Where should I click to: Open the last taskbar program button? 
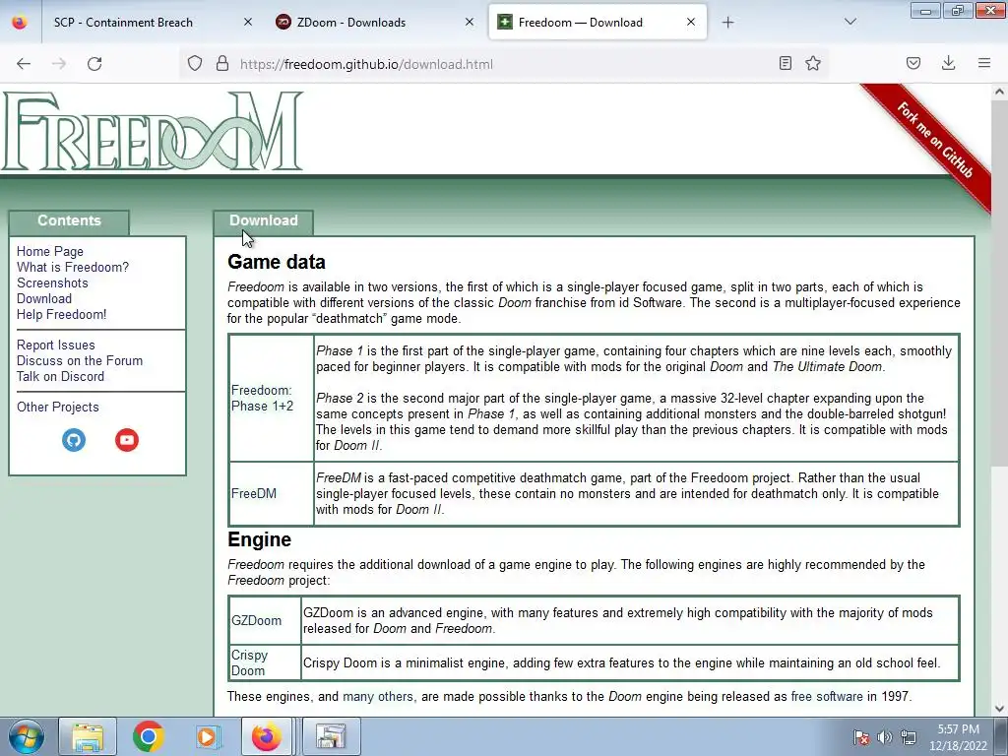pyautogui.click(x=332, y=736)
